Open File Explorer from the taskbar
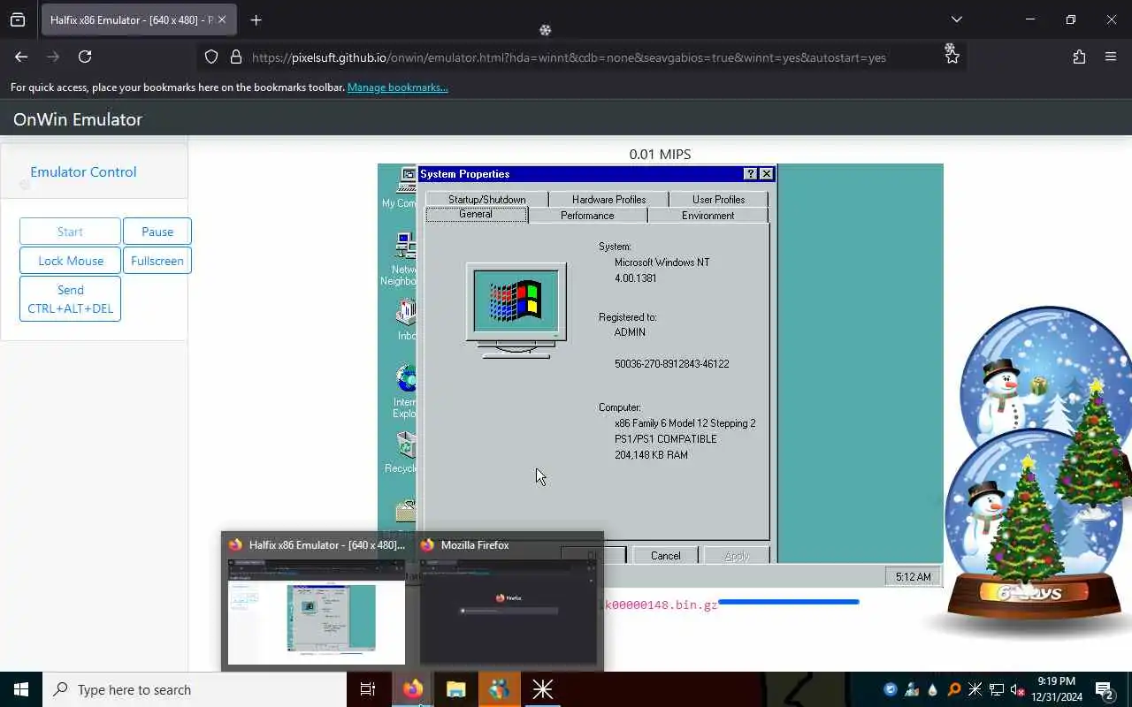1132x707 pixels. tap(455, 689)
